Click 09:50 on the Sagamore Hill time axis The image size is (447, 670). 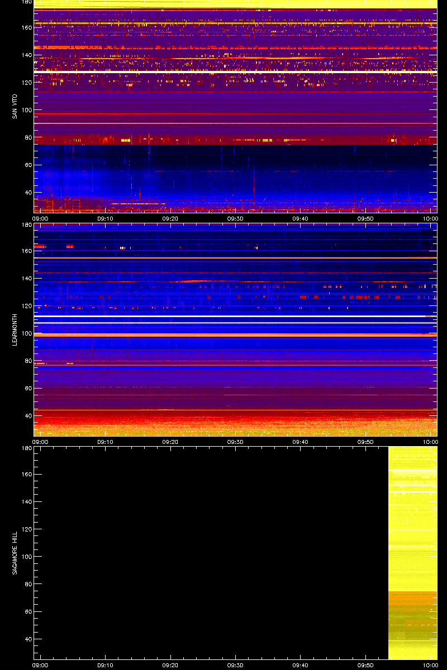pos(365,666)
